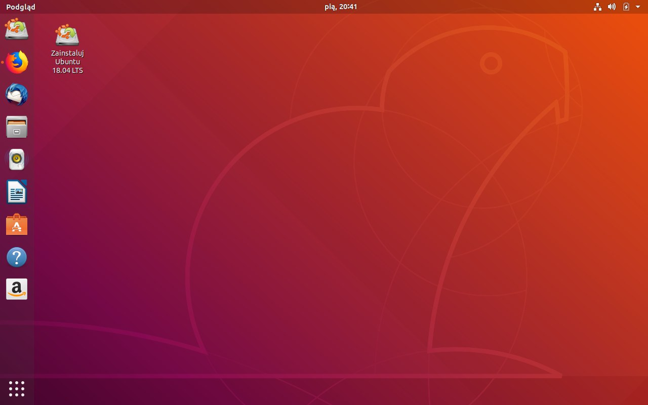
Task: Expand the system menu arrow
Action: (x=638, y=7)
